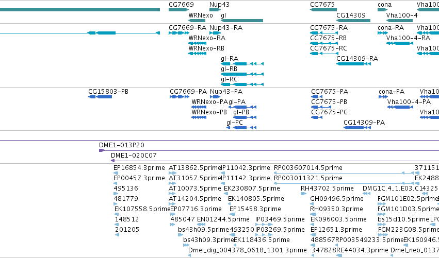Select protein CG7669-PA

coord(188,92)
